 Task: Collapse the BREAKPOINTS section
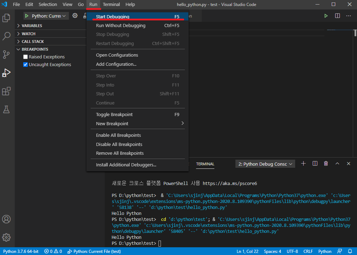tap(51, 49)
